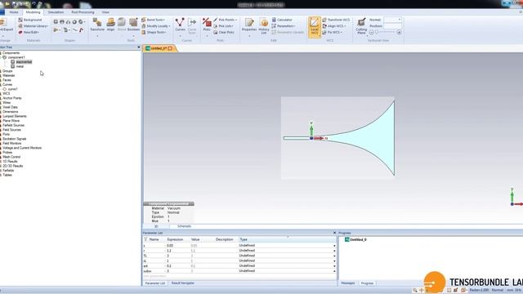Select Field Monitors tree folder

click(12, 143)
